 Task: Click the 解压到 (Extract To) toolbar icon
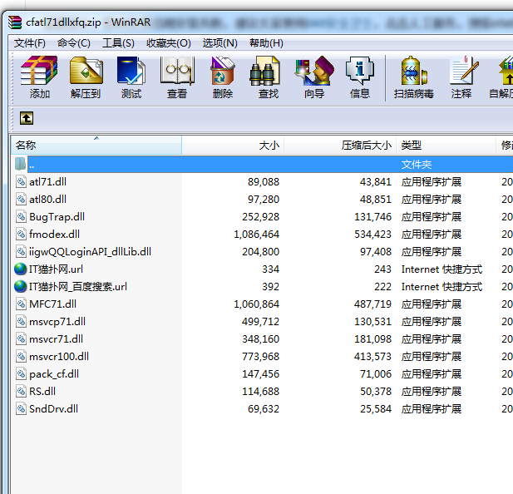point(86,71)
